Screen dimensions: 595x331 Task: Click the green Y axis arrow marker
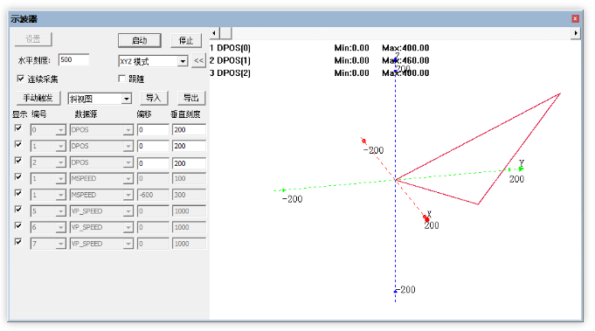point(521,169)
